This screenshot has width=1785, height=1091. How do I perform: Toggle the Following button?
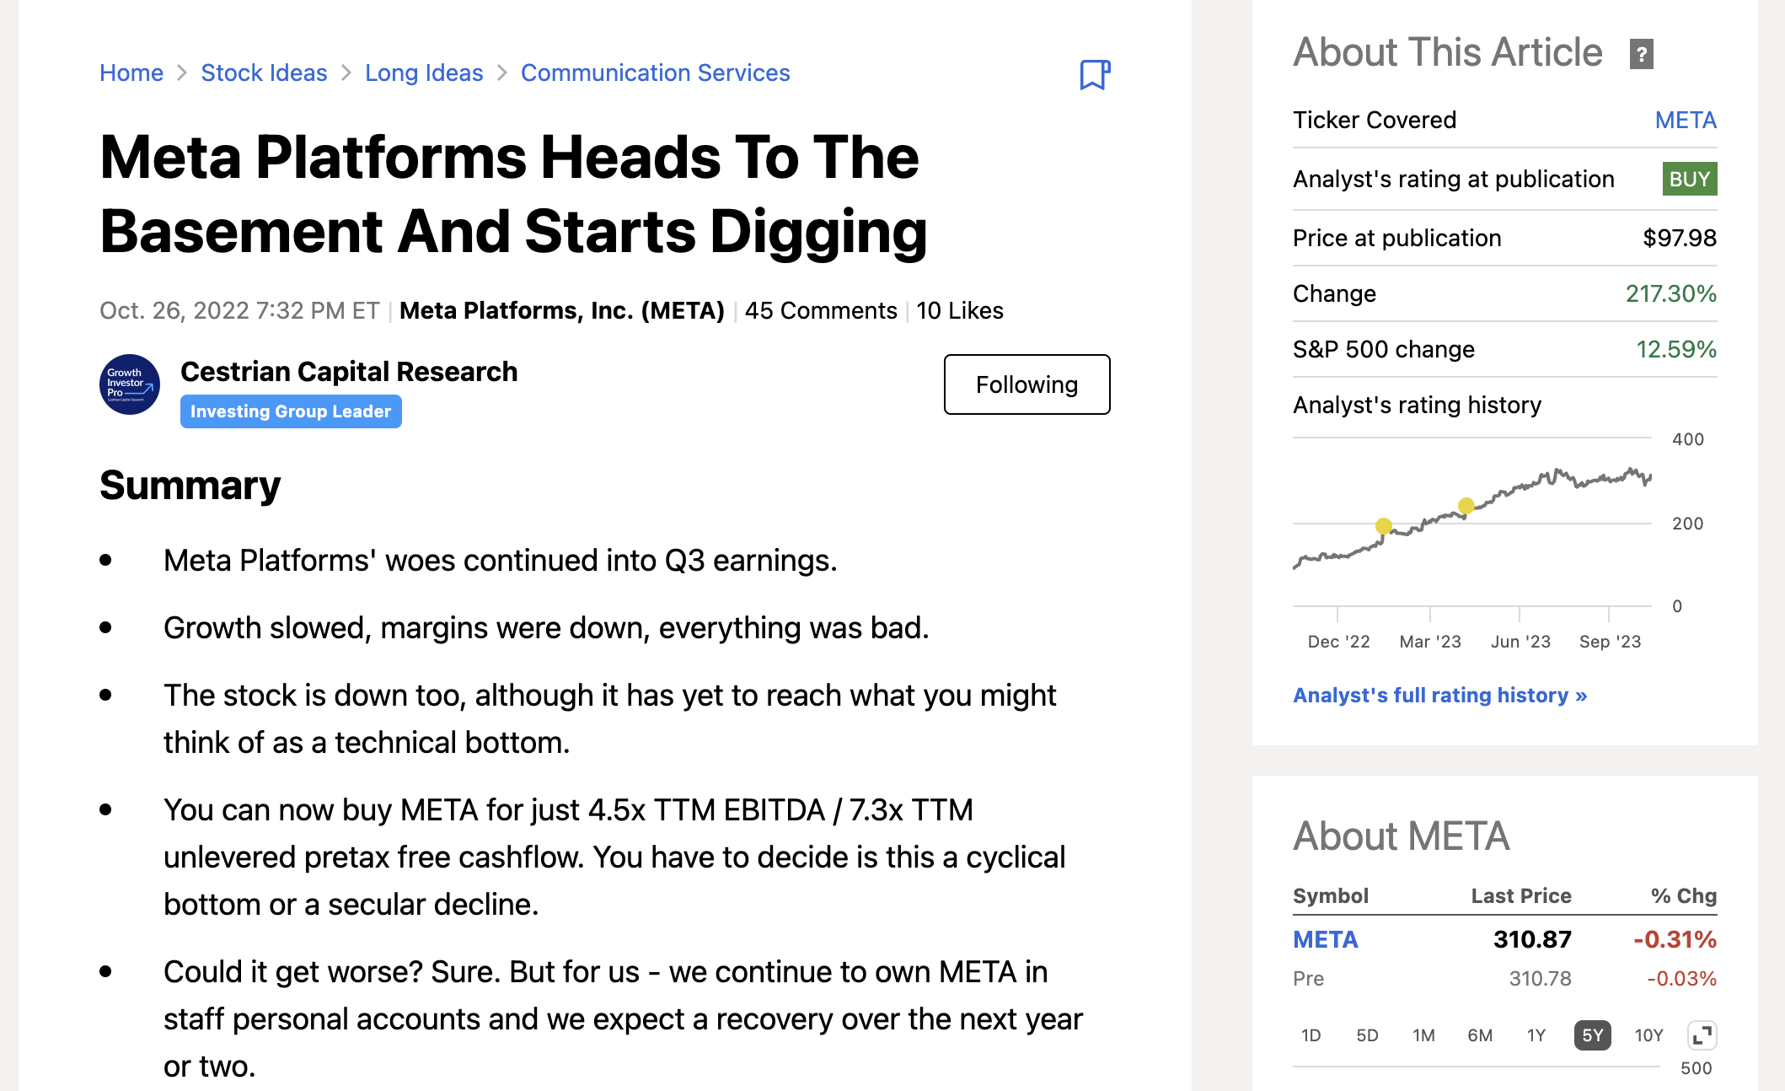click(x=1027, y=384)
